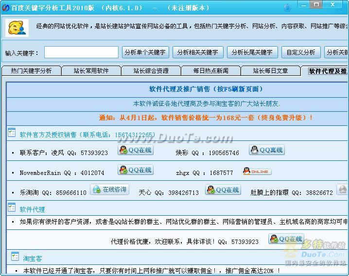Click 分析单个关键字 button
This screenshot has height=276, width=349.
(145, 52)
